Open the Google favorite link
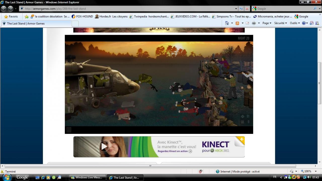322x181 pixels. 301,16
